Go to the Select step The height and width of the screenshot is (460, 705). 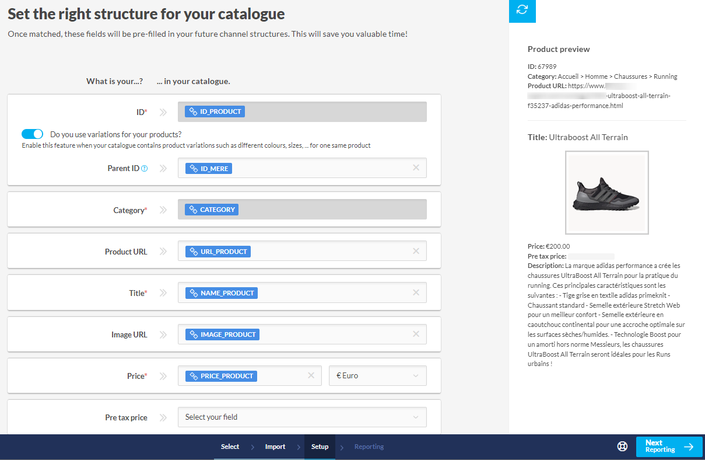click(x=230, y=447)
